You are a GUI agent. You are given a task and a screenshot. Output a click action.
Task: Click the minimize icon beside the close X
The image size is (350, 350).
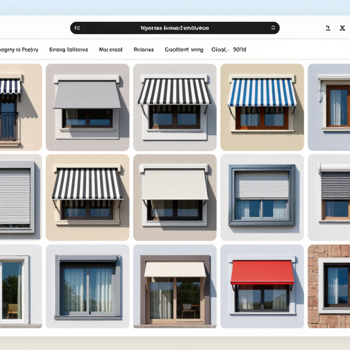(x=328, y=28)
